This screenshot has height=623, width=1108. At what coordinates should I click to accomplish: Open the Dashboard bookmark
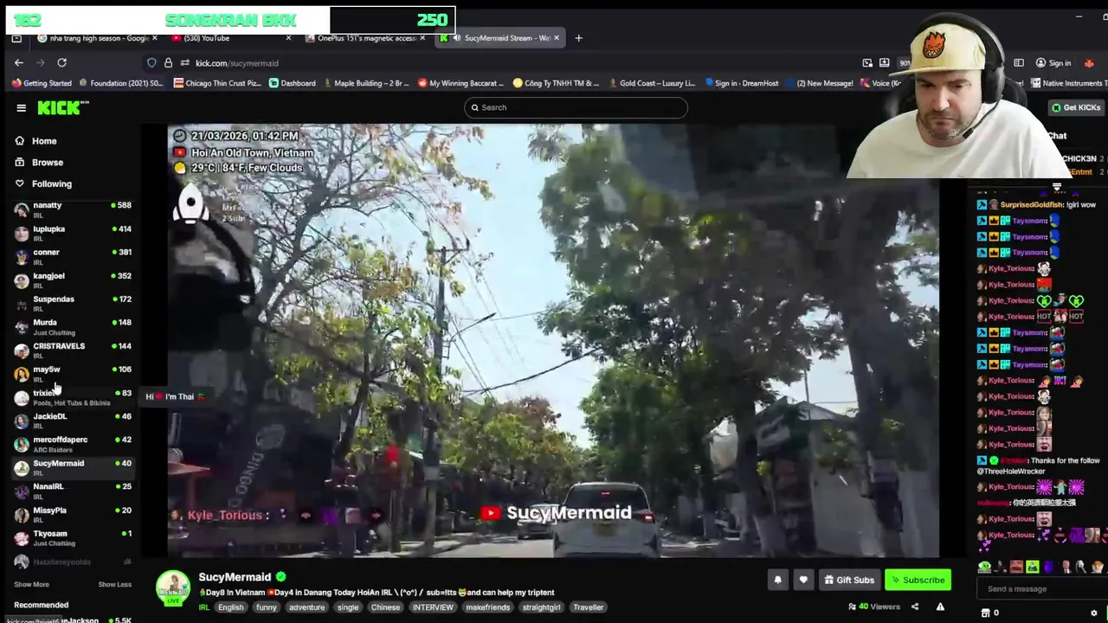292,83
